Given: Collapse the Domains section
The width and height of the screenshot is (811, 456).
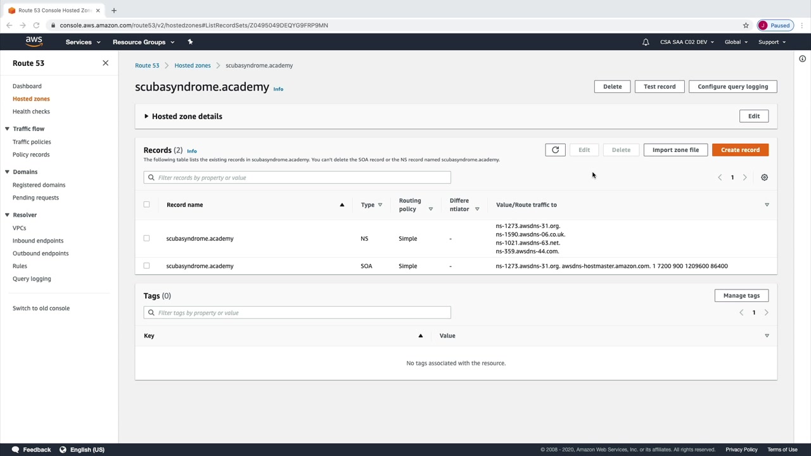Looking at the screenshot, I should tap(7, 172).
